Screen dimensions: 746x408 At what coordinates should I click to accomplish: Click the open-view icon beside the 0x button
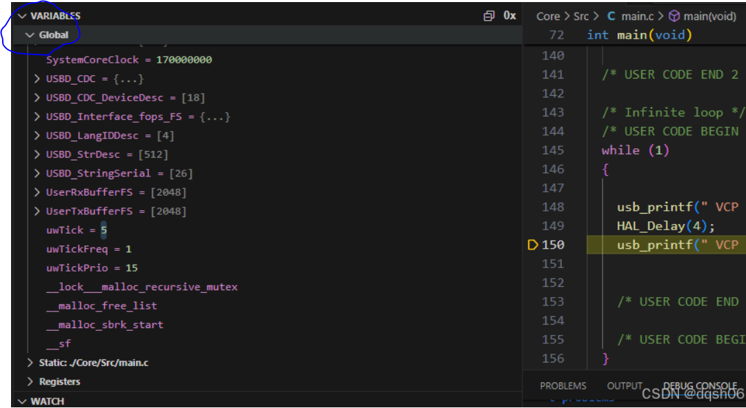[489, 15]
